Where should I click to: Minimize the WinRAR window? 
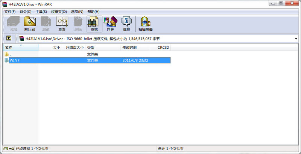(273, 3)
